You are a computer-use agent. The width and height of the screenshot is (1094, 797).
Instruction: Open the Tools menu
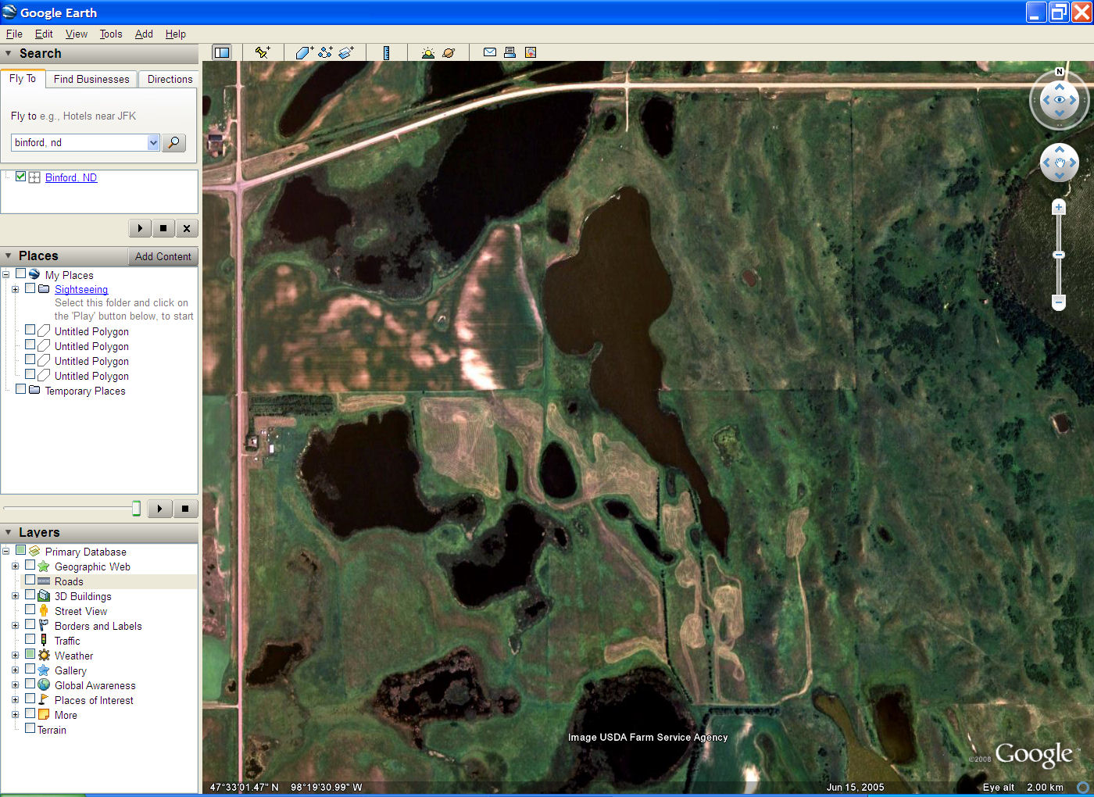coord(111,34)
